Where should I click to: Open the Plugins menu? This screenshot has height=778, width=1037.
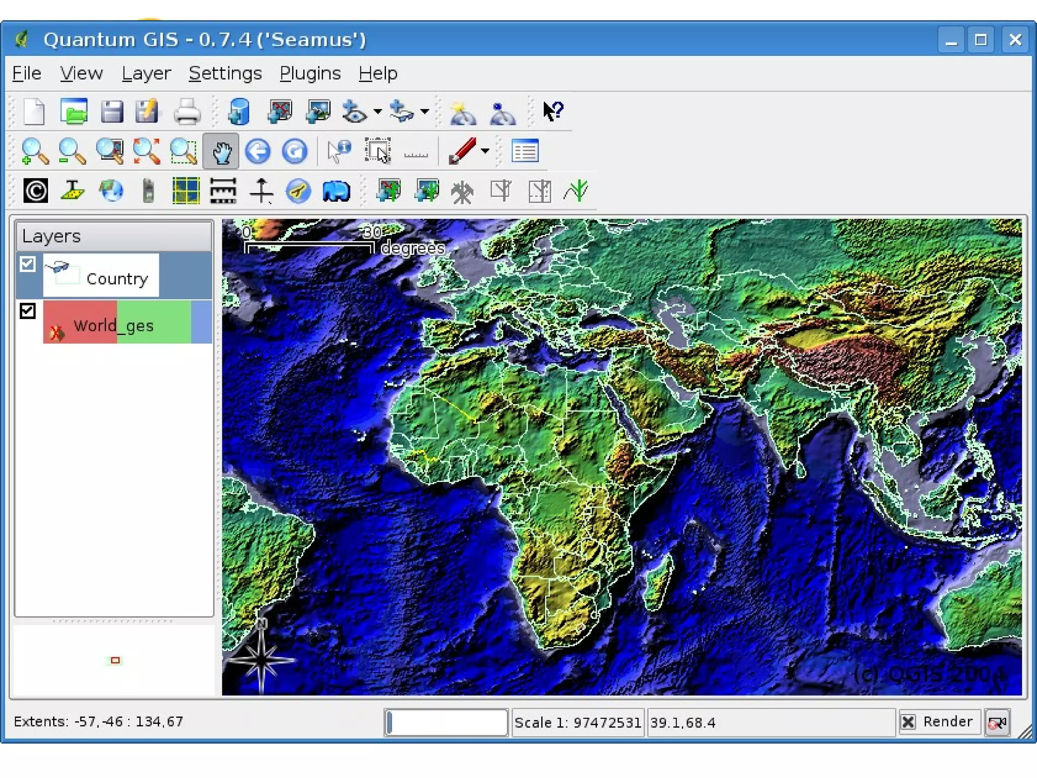click(x=310, y=73)
